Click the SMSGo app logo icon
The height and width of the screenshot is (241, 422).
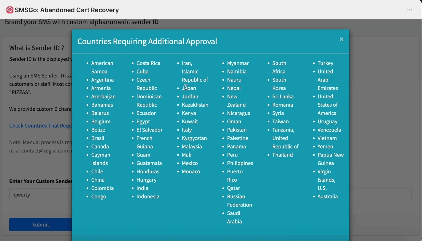click(x=10, y=10)
